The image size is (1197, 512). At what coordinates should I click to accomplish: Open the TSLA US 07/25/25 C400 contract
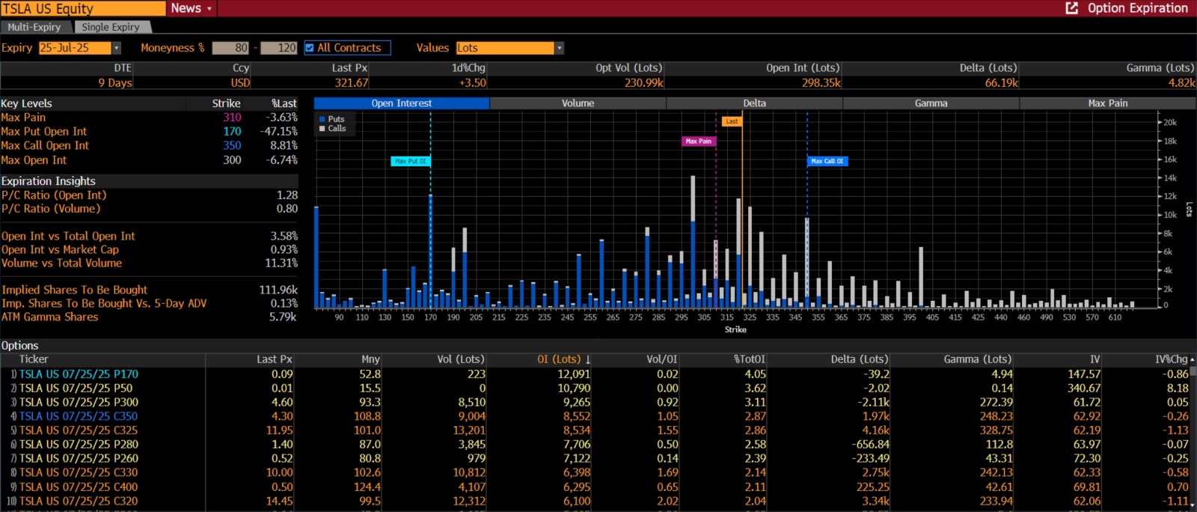click(x=79, y=487)
